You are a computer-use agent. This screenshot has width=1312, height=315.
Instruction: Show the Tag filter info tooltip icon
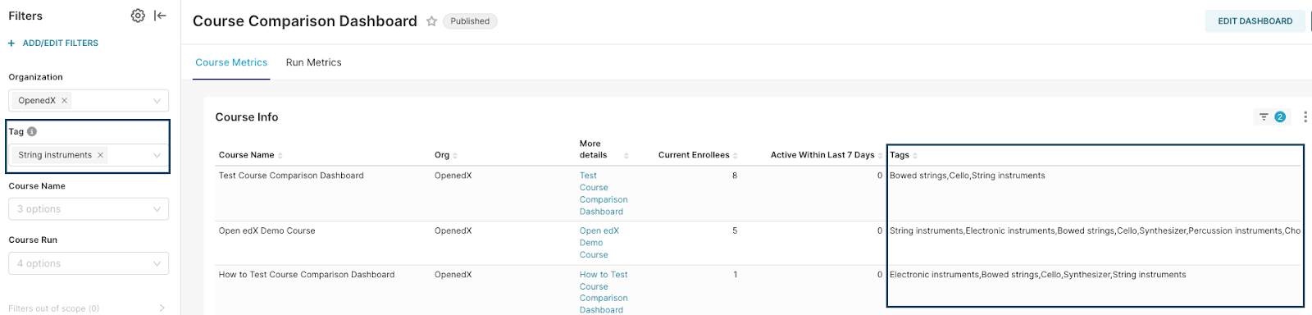click(x=32, y=131)
